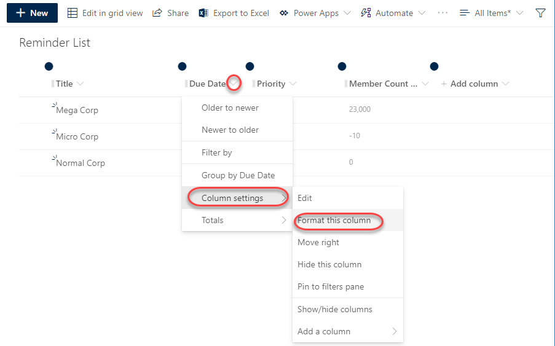The height and width of the screenshot is (346, 555).
Task: Select Older to newer sort option
Action: tap(230, 108)
